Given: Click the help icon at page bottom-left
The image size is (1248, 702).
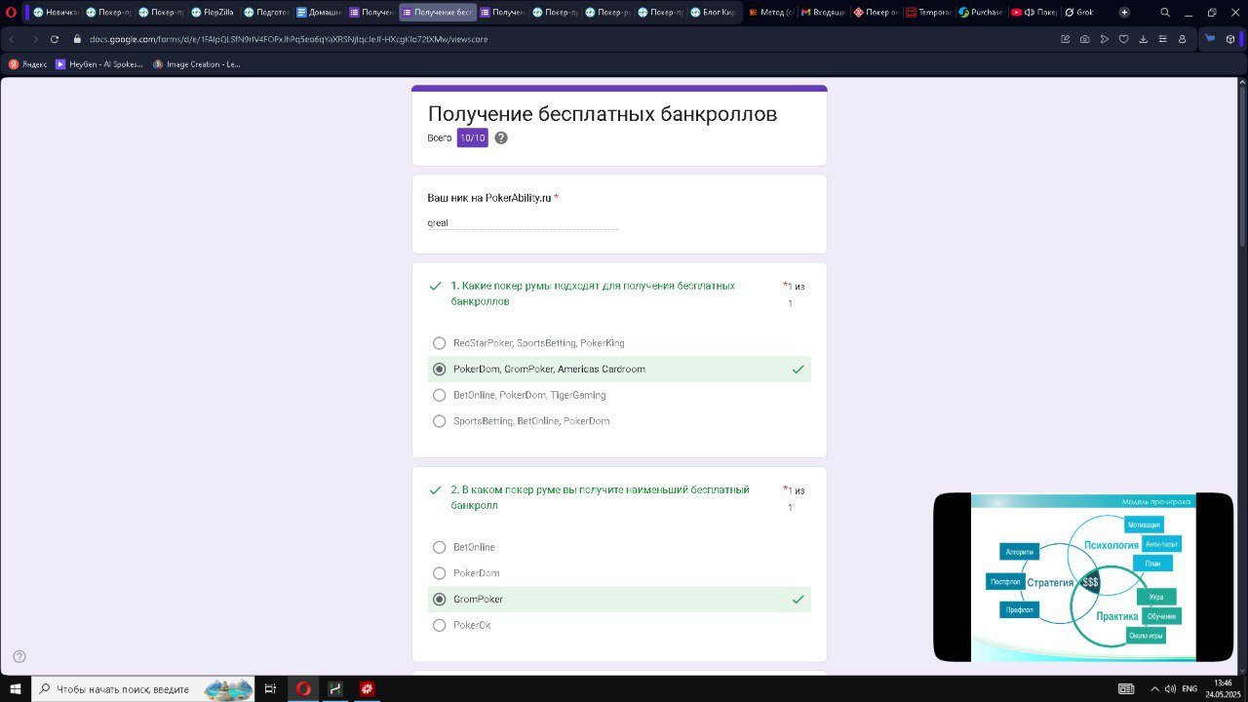Looking at the screenshot, I should [x=19, y=656].
